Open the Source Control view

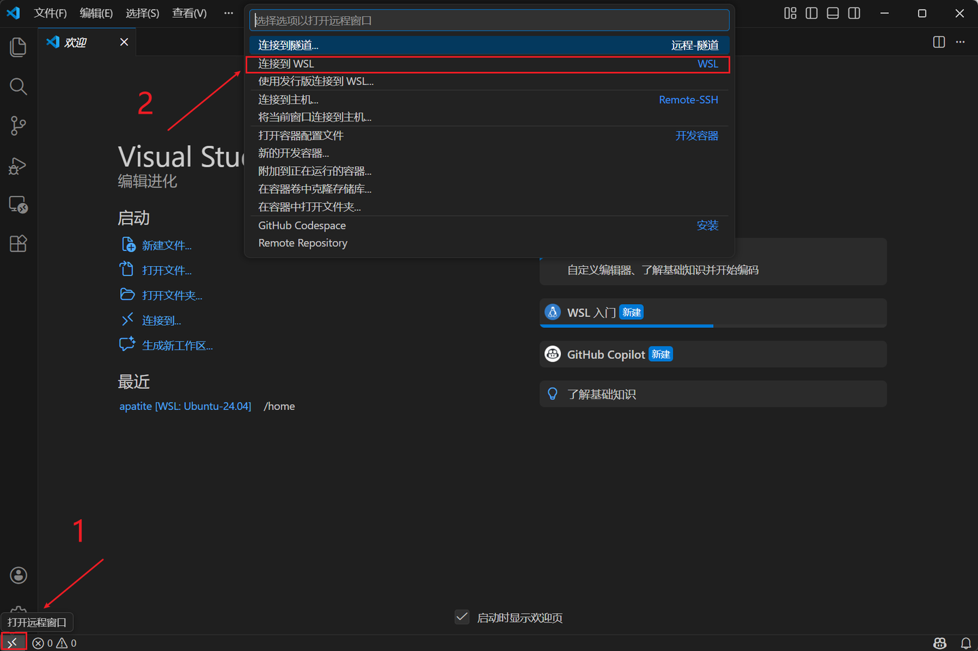(18, 126)
